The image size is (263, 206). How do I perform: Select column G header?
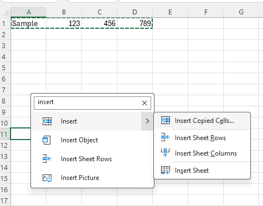click(x=241, y=12)
